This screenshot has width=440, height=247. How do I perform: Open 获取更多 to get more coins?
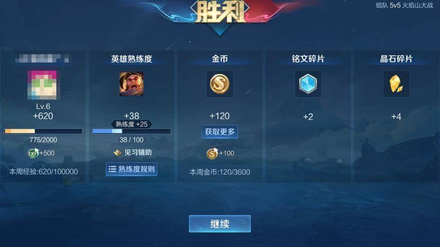click(220, 132)
